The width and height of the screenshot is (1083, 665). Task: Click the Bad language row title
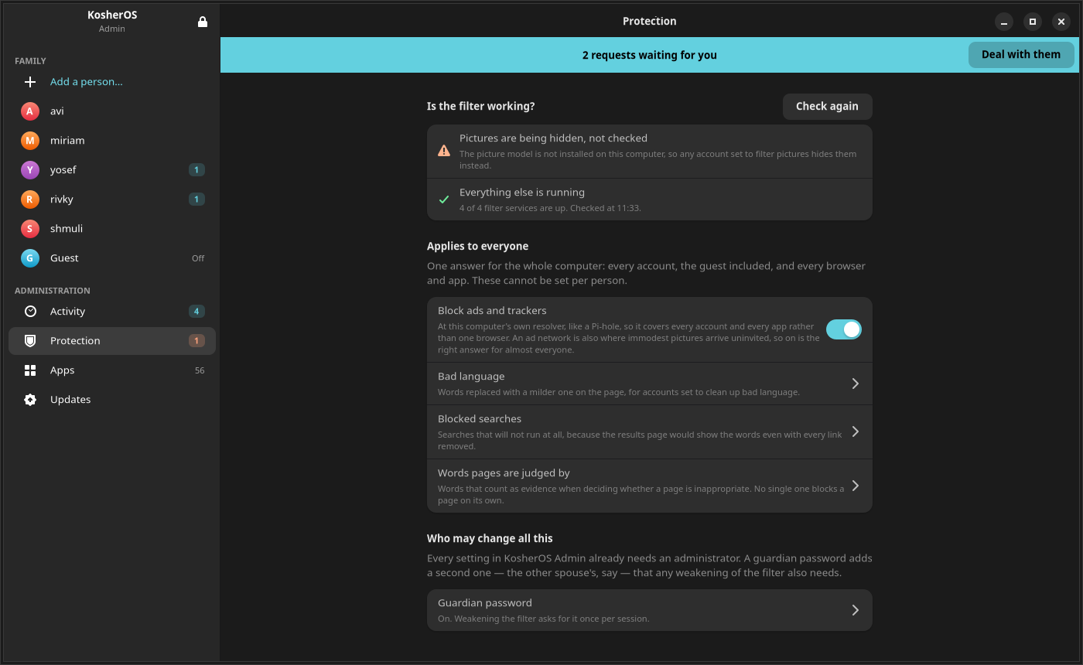point(471,377)
